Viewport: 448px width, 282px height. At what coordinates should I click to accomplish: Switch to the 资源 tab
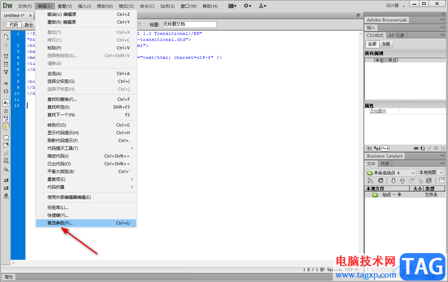click(385, 164)
